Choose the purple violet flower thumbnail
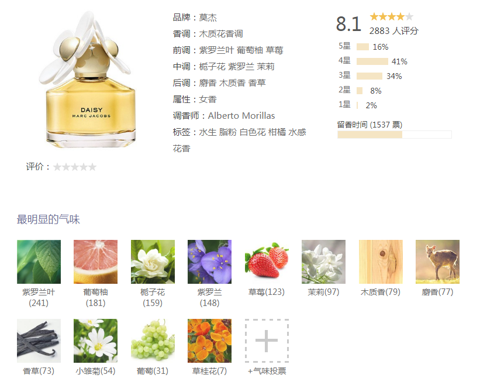Viewport: 480px width, 385px height. [x=209, y=262]
